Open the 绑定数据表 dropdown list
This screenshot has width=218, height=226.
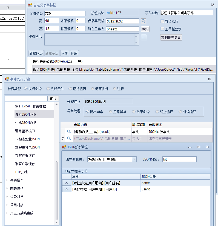point(134,159)
